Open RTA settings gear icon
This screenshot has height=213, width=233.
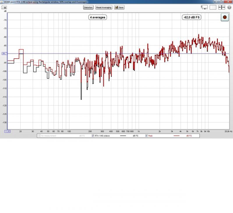[x=230, y=7]
